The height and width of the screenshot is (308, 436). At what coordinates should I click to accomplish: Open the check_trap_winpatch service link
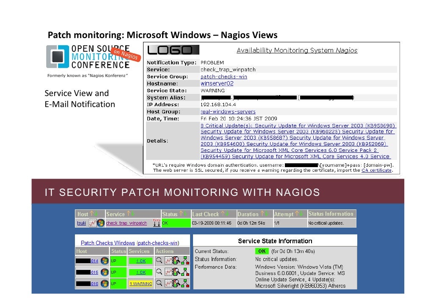(x=127, y=223)
